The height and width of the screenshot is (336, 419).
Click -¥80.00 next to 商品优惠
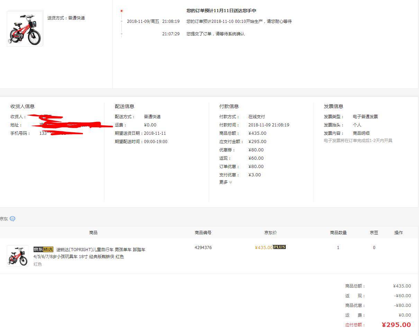403,306
